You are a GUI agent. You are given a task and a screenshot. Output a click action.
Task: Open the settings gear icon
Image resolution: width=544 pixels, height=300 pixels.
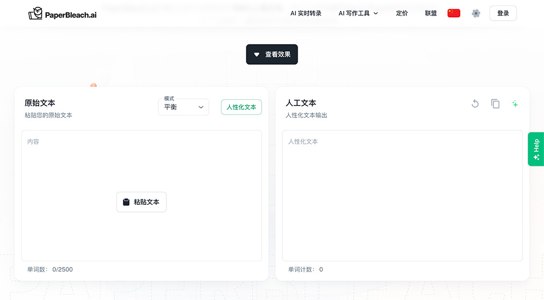coord(476,13)
